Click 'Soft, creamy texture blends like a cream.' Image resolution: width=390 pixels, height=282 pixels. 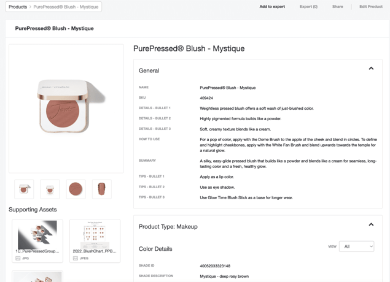point(235,129)
